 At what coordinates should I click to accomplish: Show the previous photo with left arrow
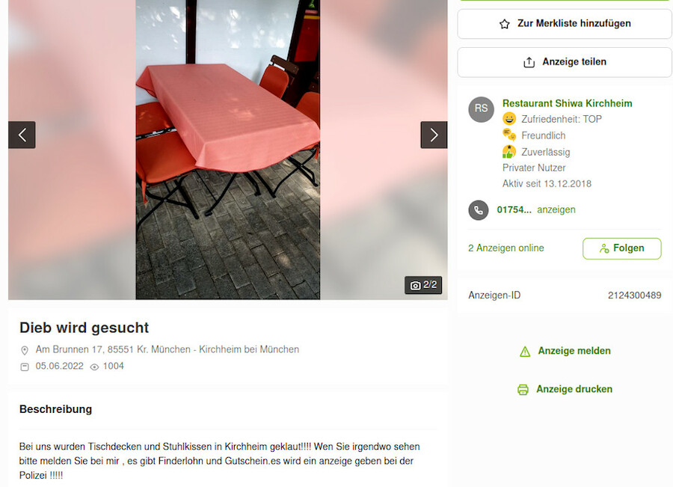pyautogui.click(x=22, y=135)
